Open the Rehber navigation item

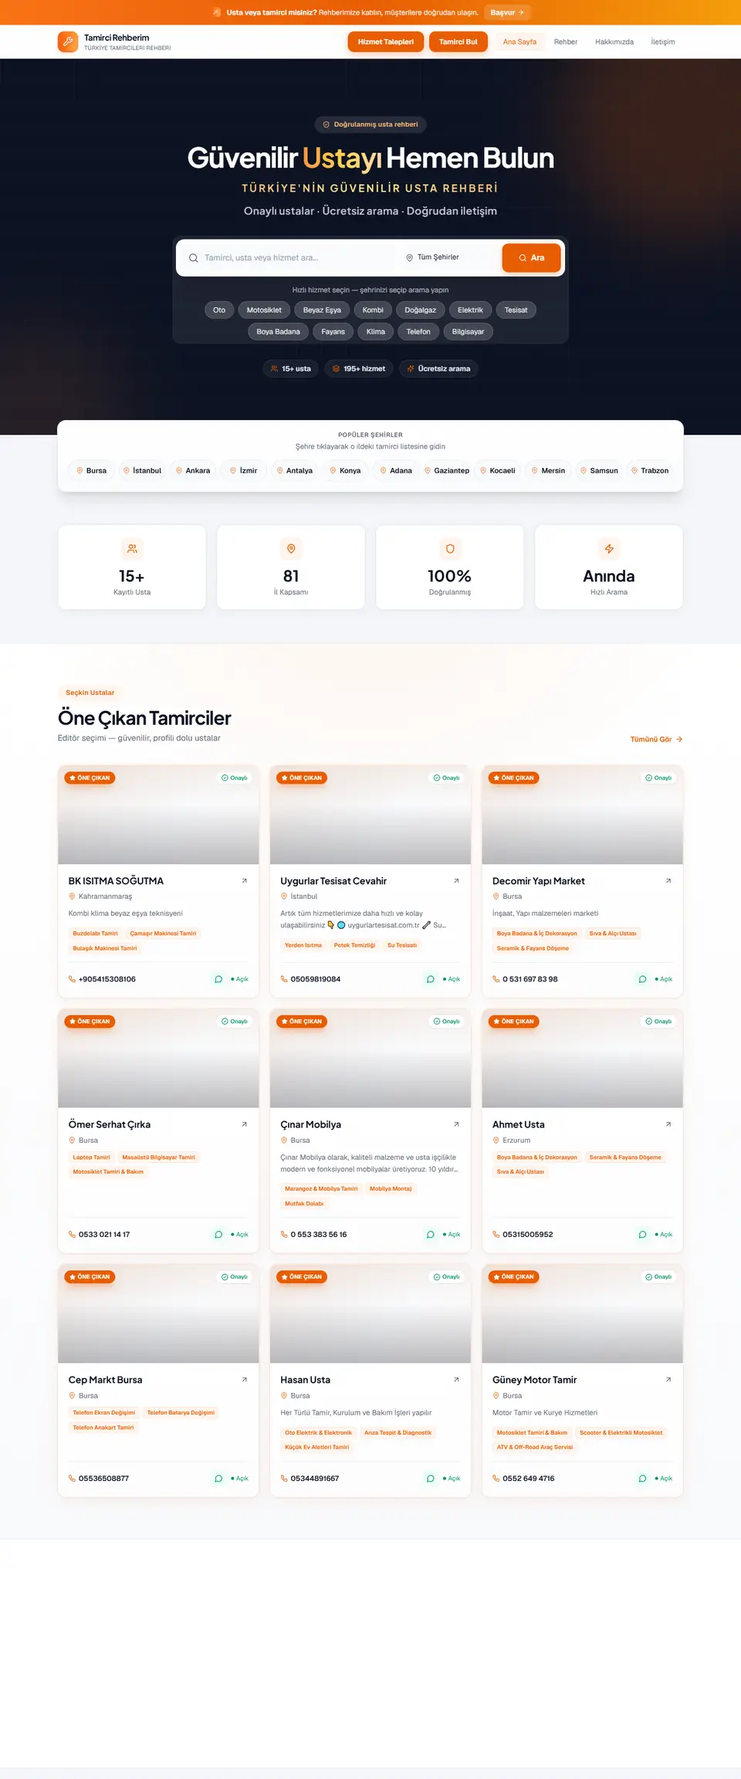566,42
